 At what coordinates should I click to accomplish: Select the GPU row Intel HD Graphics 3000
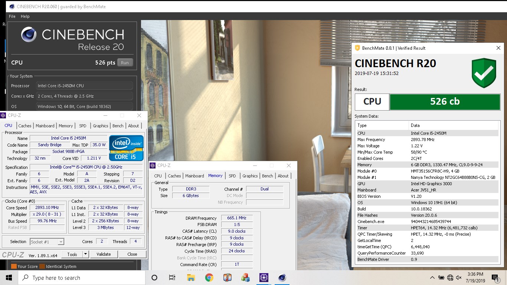(427, 184)
